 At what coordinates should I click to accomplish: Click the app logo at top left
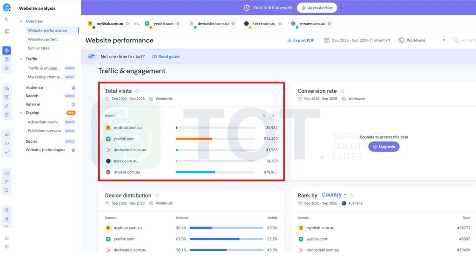[7, 7]
